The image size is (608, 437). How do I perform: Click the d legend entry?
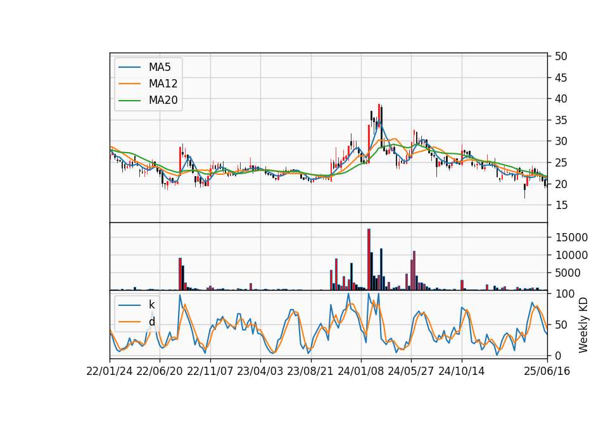[x=151, y=322]
